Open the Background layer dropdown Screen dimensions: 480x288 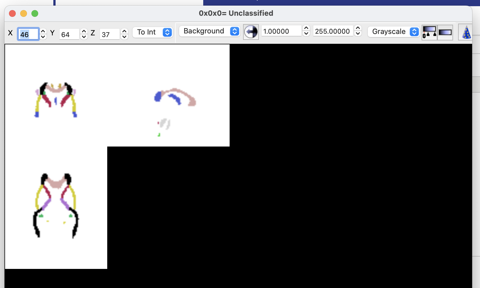[x=209, y=31]
